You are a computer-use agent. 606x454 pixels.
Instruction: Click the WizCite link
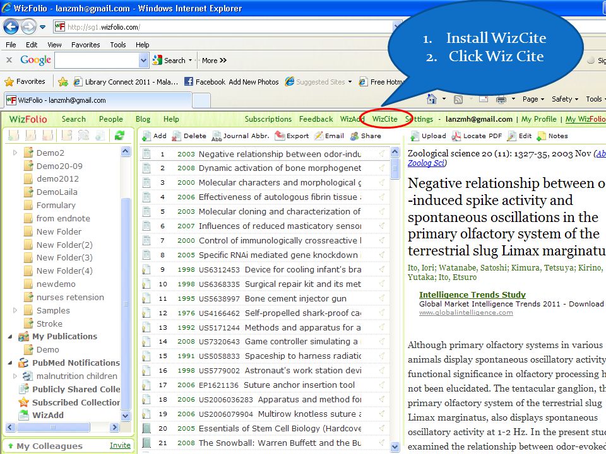tap(384, 119)
